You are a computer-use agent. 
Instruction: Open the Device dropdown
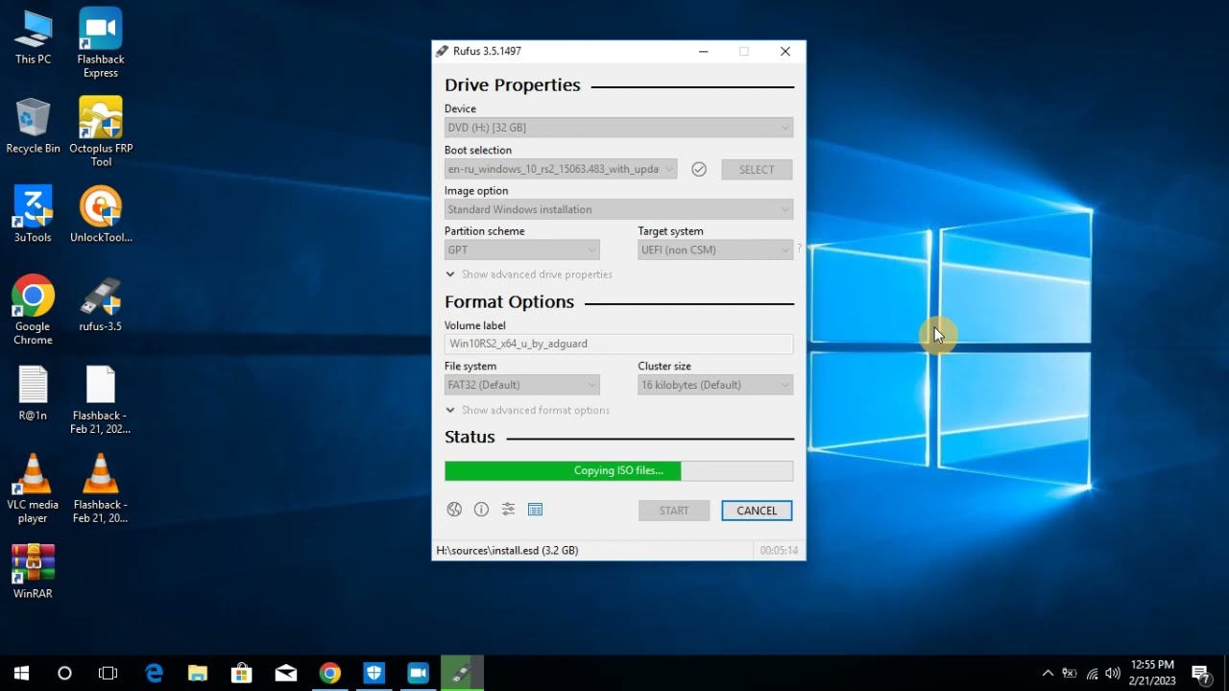(619, 128)
